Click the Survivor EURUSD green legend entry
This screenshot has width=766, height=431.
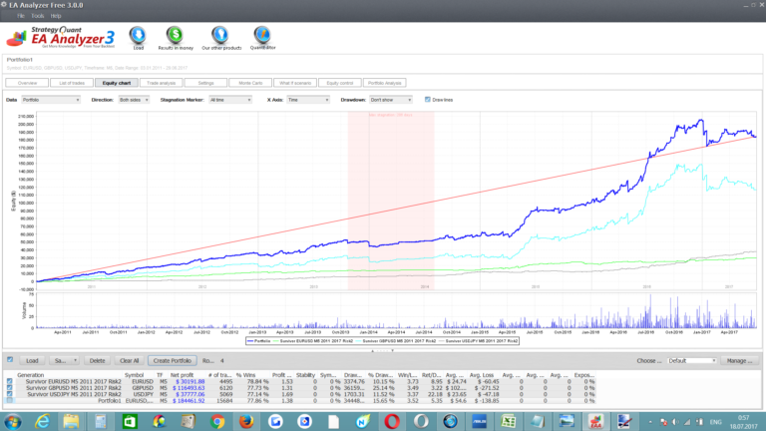point(313,341)
